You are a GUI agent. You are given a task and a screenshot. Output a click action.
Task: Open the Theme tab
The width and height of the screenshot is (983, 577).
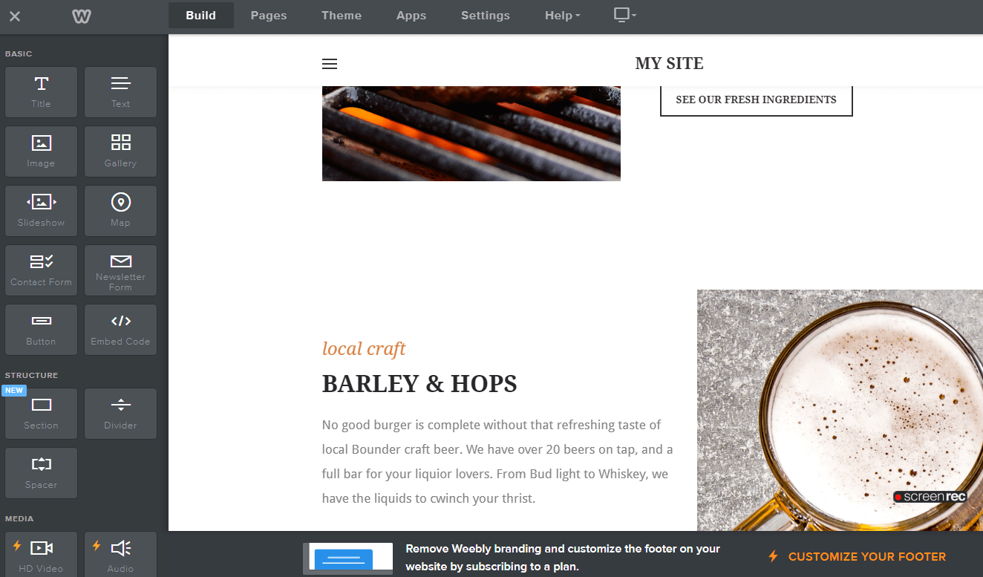(x=342, y=16)
